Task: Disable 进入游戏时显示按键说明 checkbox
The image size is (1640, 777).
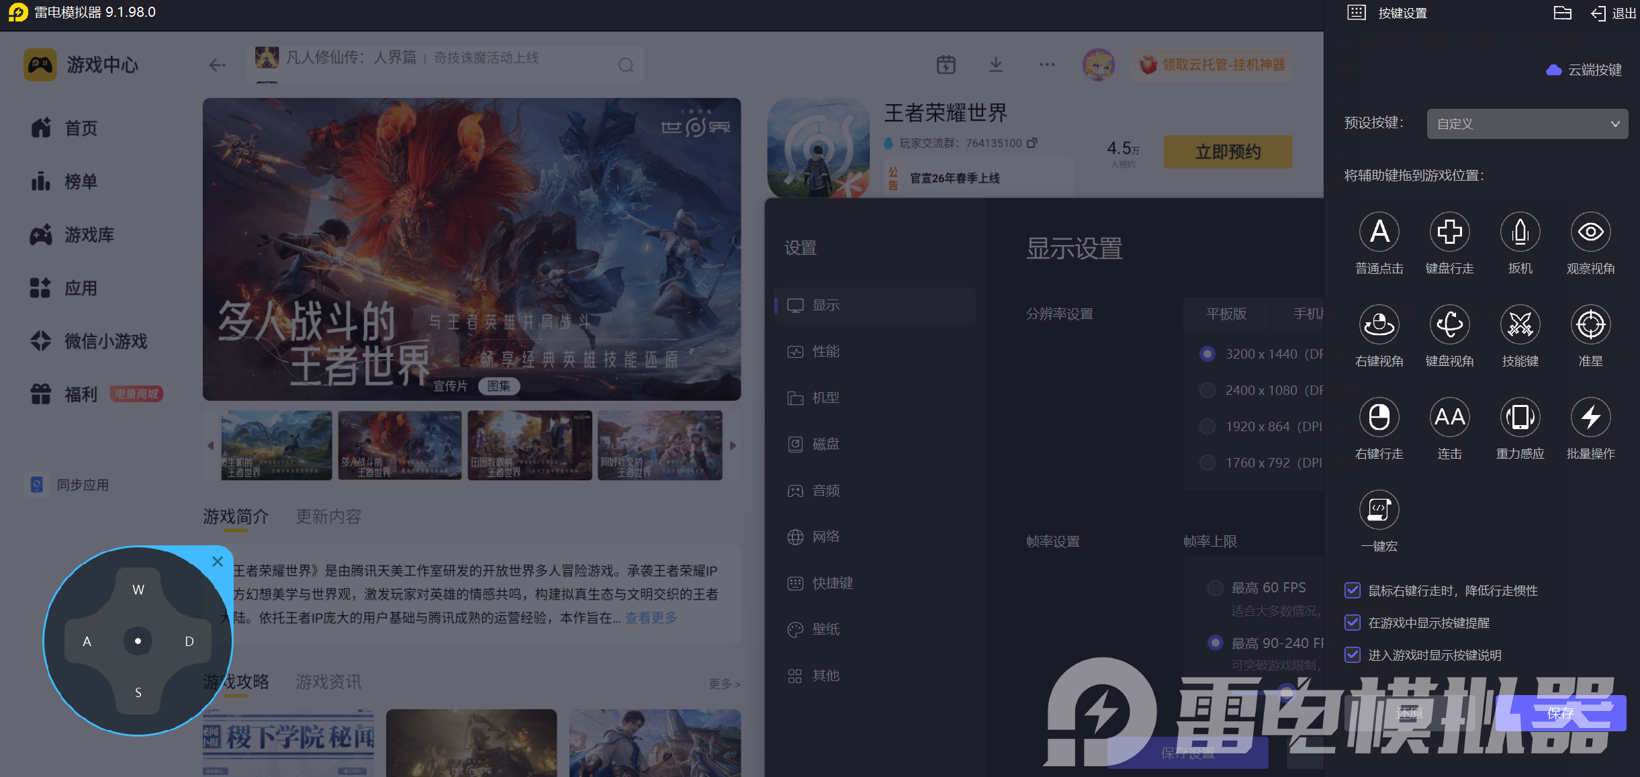Action: coord(1353,655)
